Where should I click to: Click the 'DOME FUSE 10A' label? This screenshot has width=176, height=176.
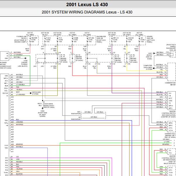pos(76,40)
